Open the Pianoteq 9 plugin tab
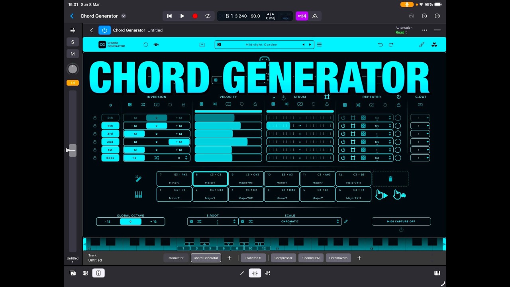This screenshot has height=287, width=510. point(253,258)
